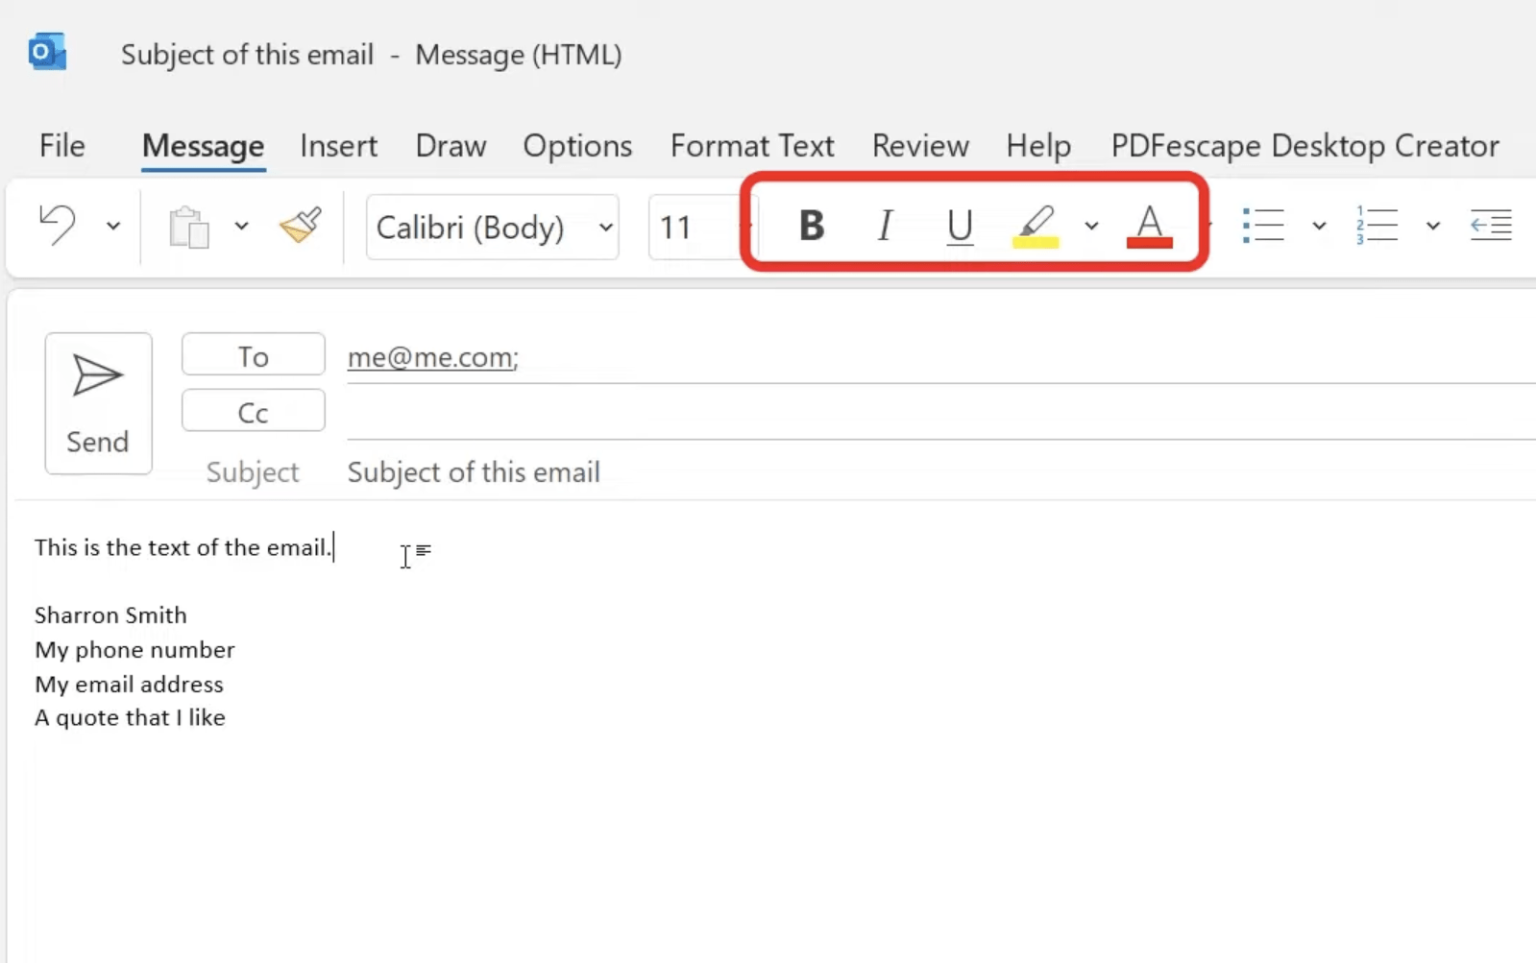Send the email
Image resolution: width=1536 pixels, height=963 pixels.
pyautogui.click(x=98, y=403)
